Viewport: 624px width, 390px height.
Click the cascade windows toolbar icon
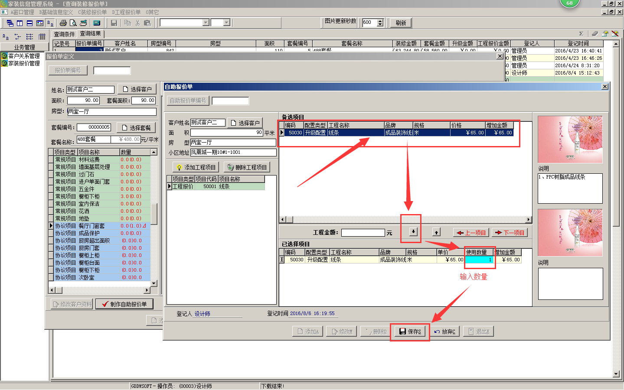click(x=10, y=23)
